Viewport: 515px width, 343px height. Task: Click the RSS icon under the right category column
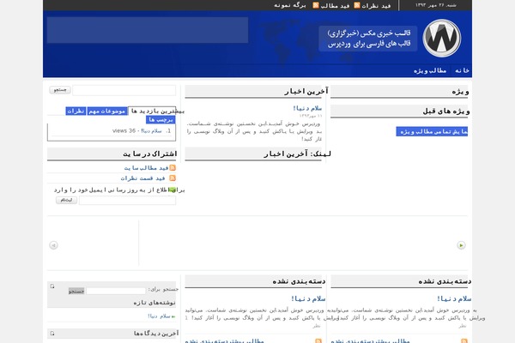click(464, 341)
